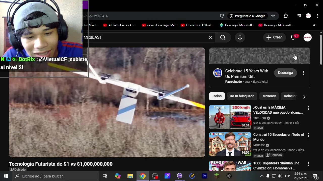The image size is (323, 181).
Task: Open YouTube notifications bell
Action: click(x=293, y=37)
